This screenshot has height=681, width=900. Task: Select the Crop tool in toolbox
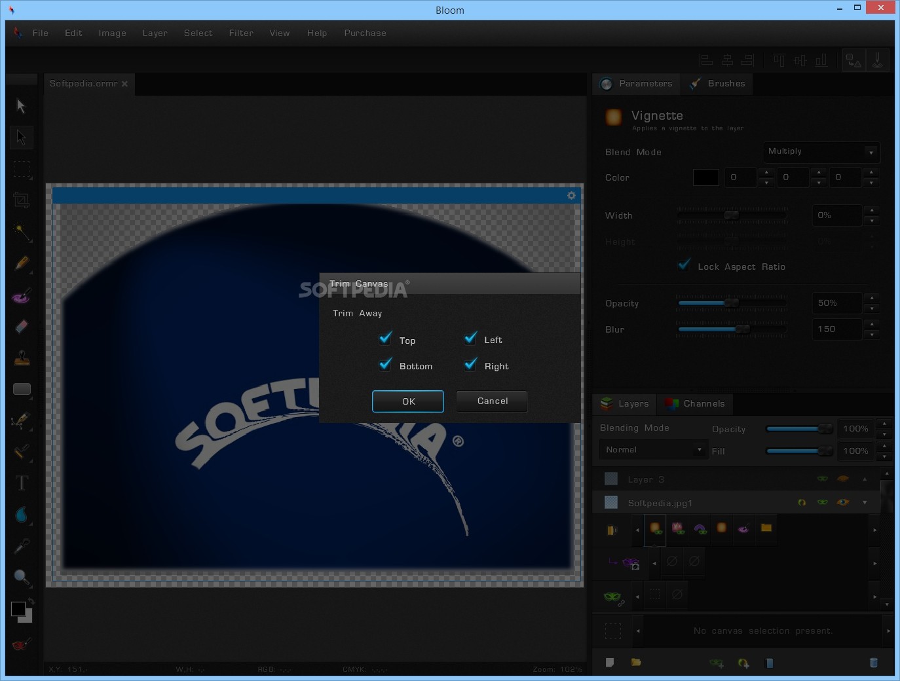coord(22,200)
